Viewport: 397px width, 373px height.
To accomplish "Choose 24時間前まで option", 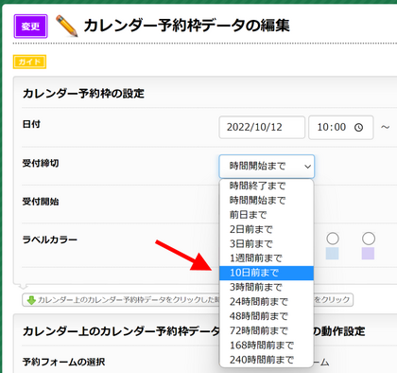I will pyautogui.click(x=267, y=302).
